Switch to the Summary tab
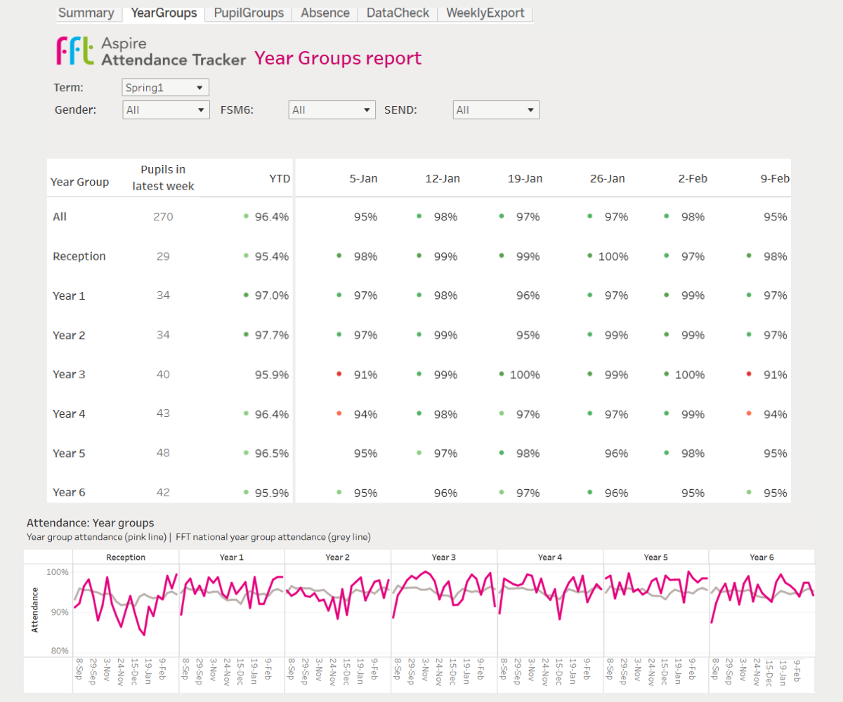This screenshot has width=843, height=702. (x=86, y=13)
